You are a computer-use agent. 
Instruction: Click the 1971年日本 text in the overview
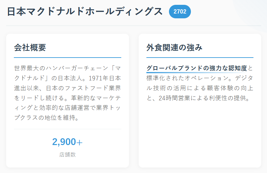tap(104, 78)
